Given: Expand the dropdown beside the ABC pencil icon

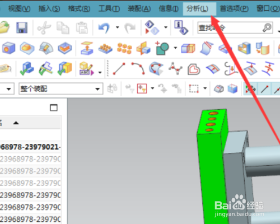Looking at the screenshot, I should (100, 72).
